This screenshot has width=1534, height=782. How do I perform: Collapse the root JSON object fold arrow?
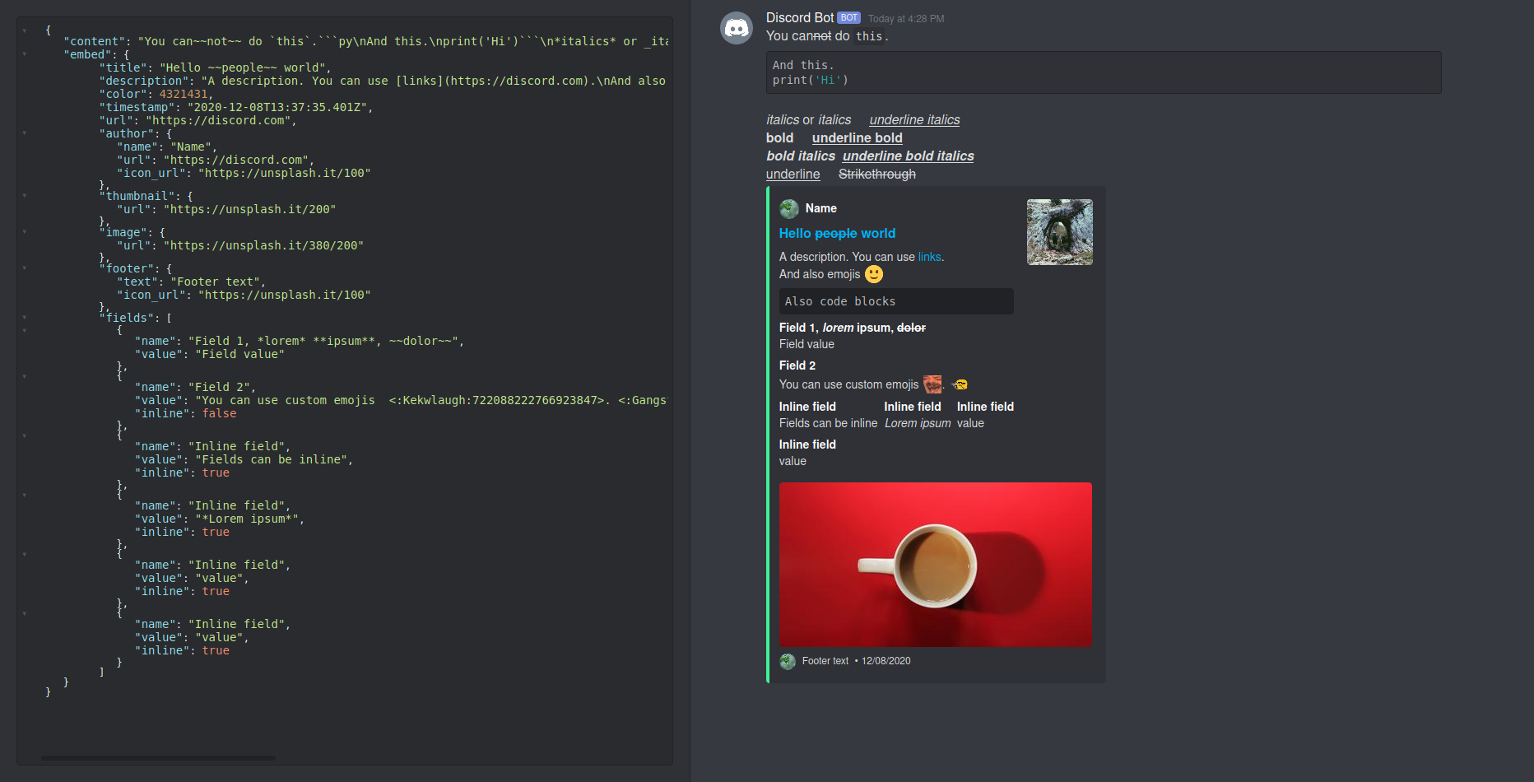coord(25,30)
